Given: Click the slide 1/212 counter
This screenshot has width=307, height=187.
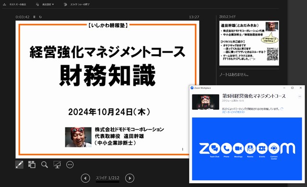Looking at the screenshot, I should pos(107,178).
